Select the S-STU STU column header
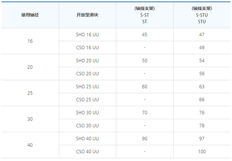This screenshot has width=232, height=161. click(x=202, y=15)
